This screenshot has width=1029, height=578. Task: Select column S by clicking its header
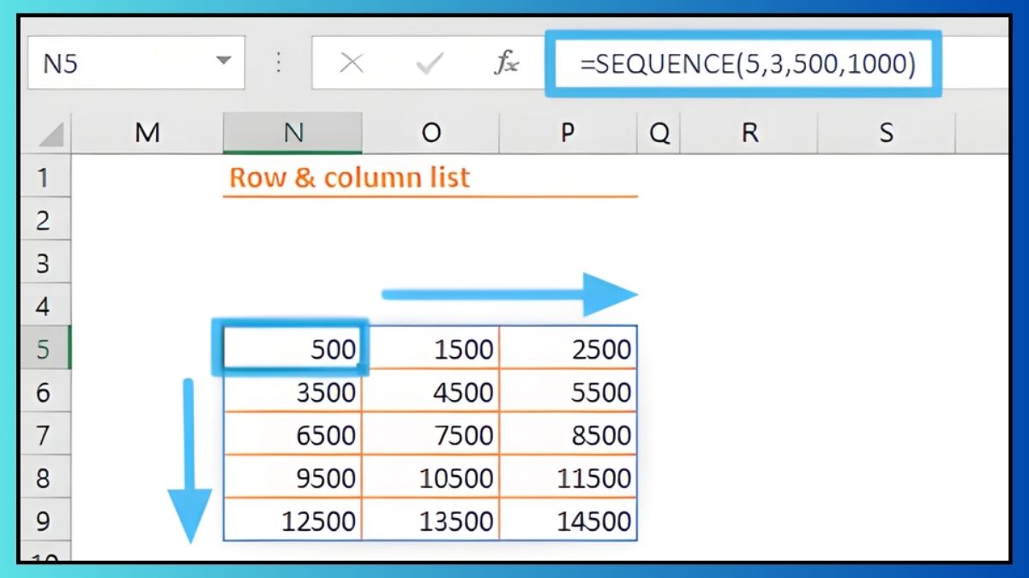click(888, 134)
